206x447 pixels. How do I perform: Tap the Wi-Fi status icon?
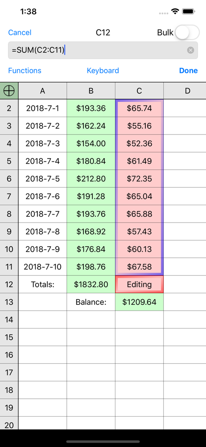click(x=175, y=12)
